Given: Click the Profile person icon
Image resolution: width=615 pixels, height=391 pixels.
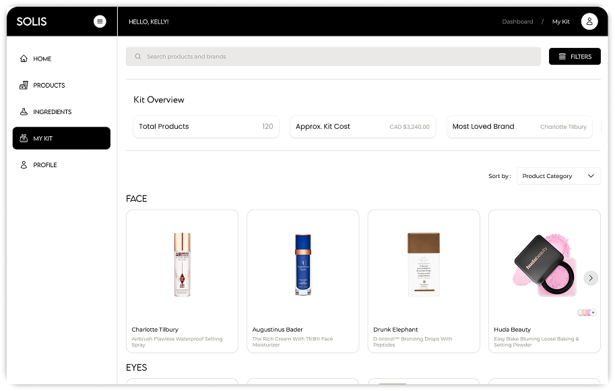Looking at the screenshot, I should (24, 165).
